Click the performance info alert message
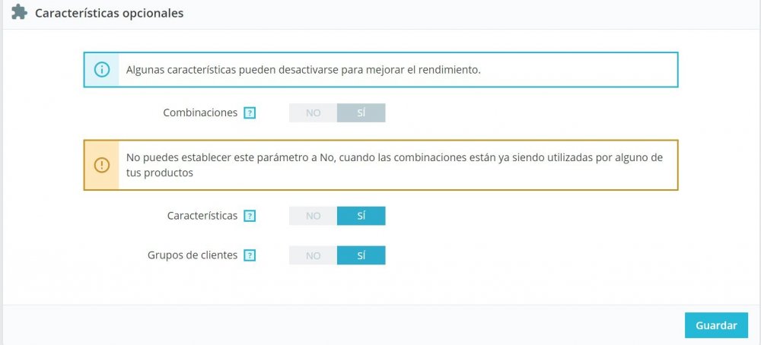This screenshot has height=345, width=761. point(303,69)
